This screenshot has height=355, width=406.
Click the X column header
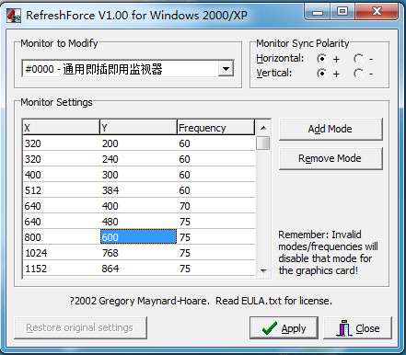point(61,128)
